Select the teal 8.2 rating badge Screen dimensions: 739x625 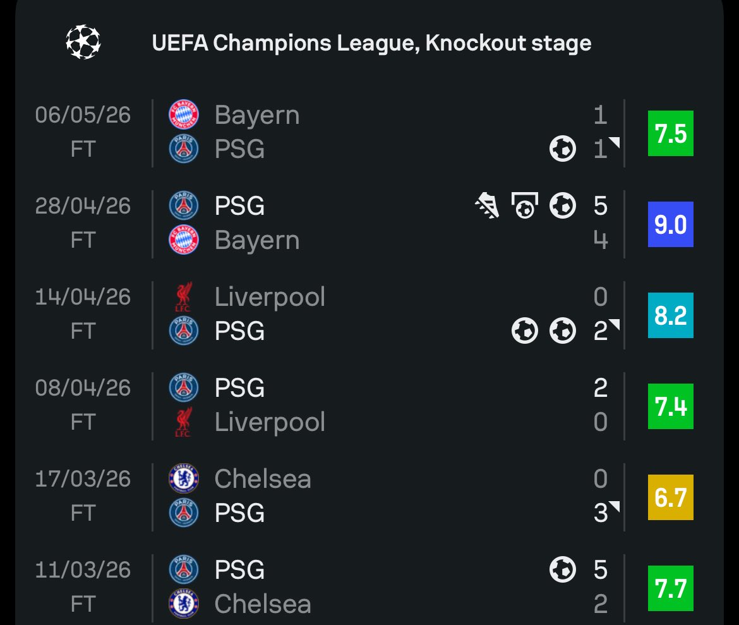(671, 315)
